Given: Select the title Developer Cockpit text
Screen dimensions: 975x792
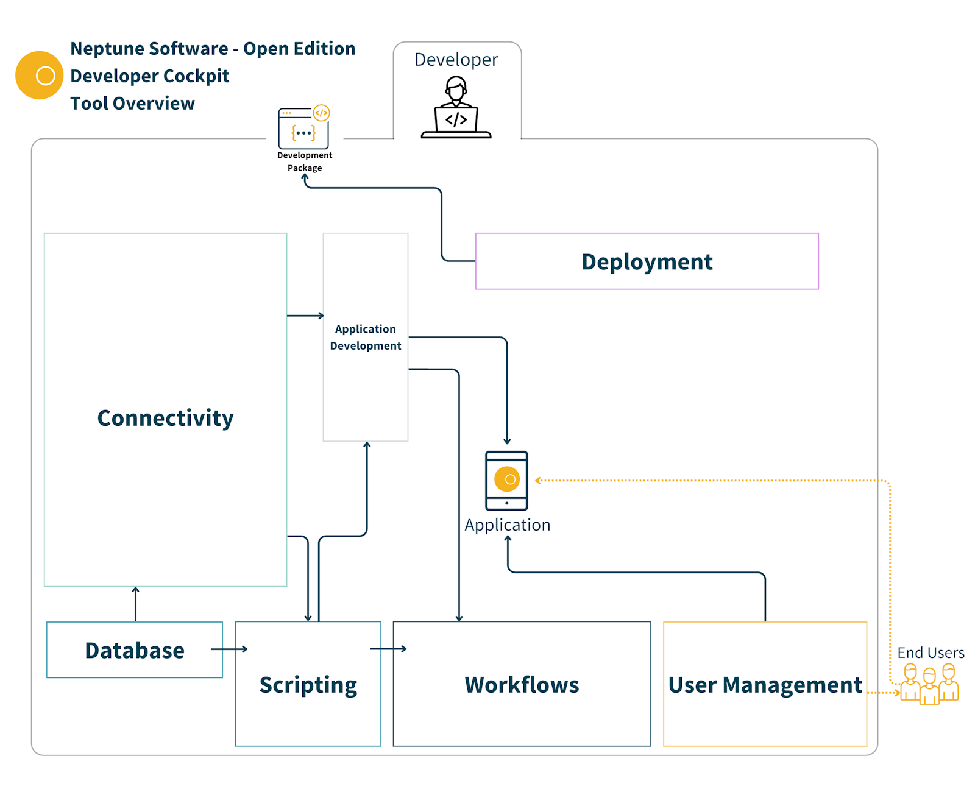Looking at the screenshot, I should tap(149, 76).
